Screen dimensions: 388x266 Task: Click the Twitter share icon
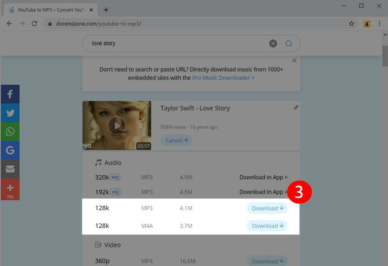10,113
